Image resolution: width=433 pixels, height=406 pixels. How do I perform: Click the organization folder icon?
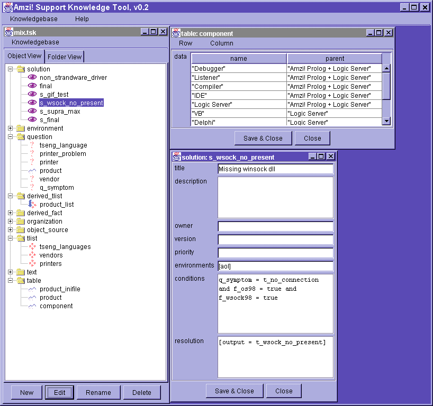pyautogui.click(x=21, y=221)
